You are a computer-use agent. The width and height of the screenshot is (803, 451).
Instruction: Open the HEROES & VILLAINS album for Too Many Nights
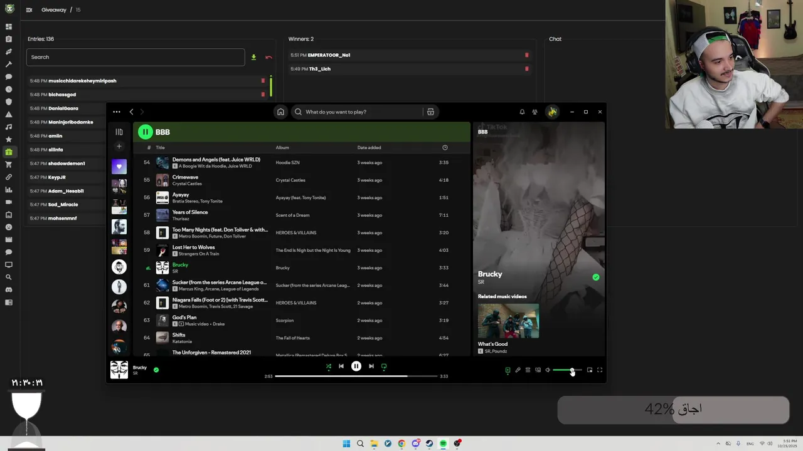pyautogui.click(x=296, y=233)
